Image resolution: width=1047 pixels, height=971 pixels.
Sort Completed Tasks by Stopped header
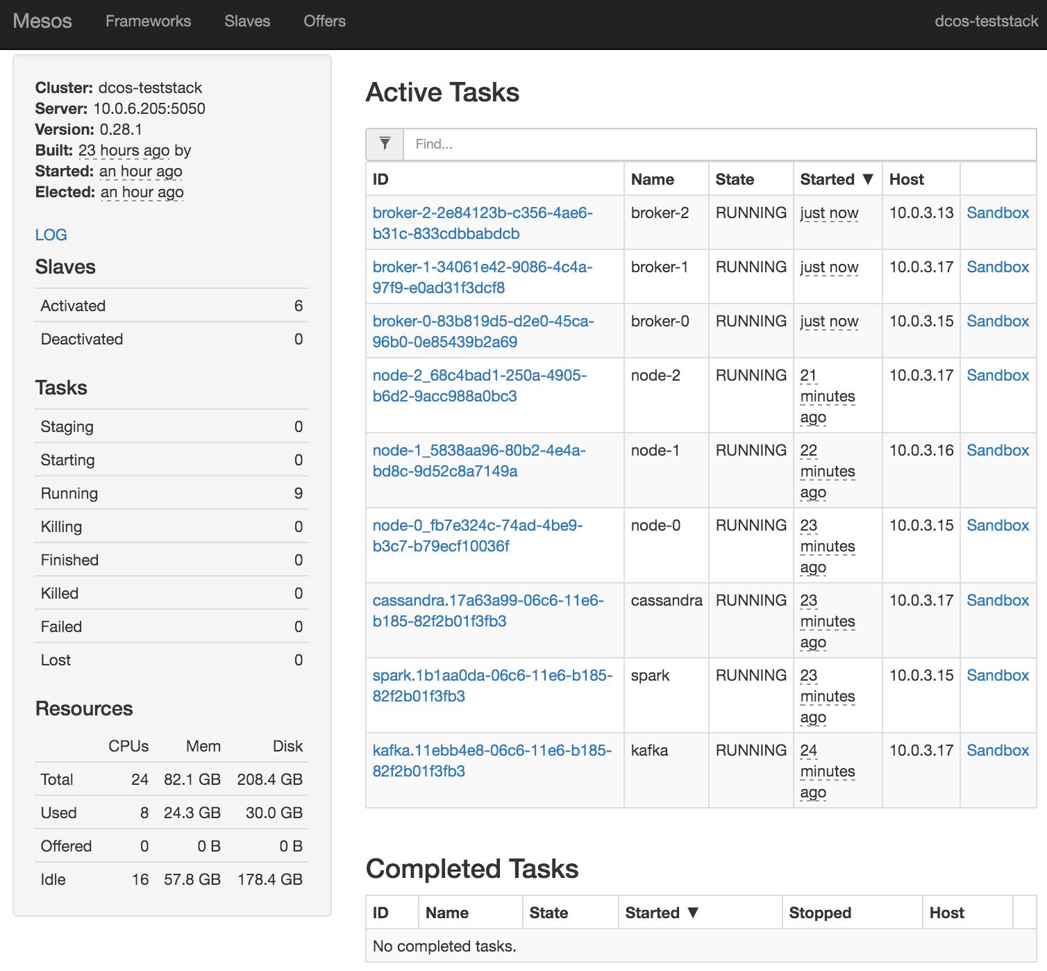click(x=820, y=913)
